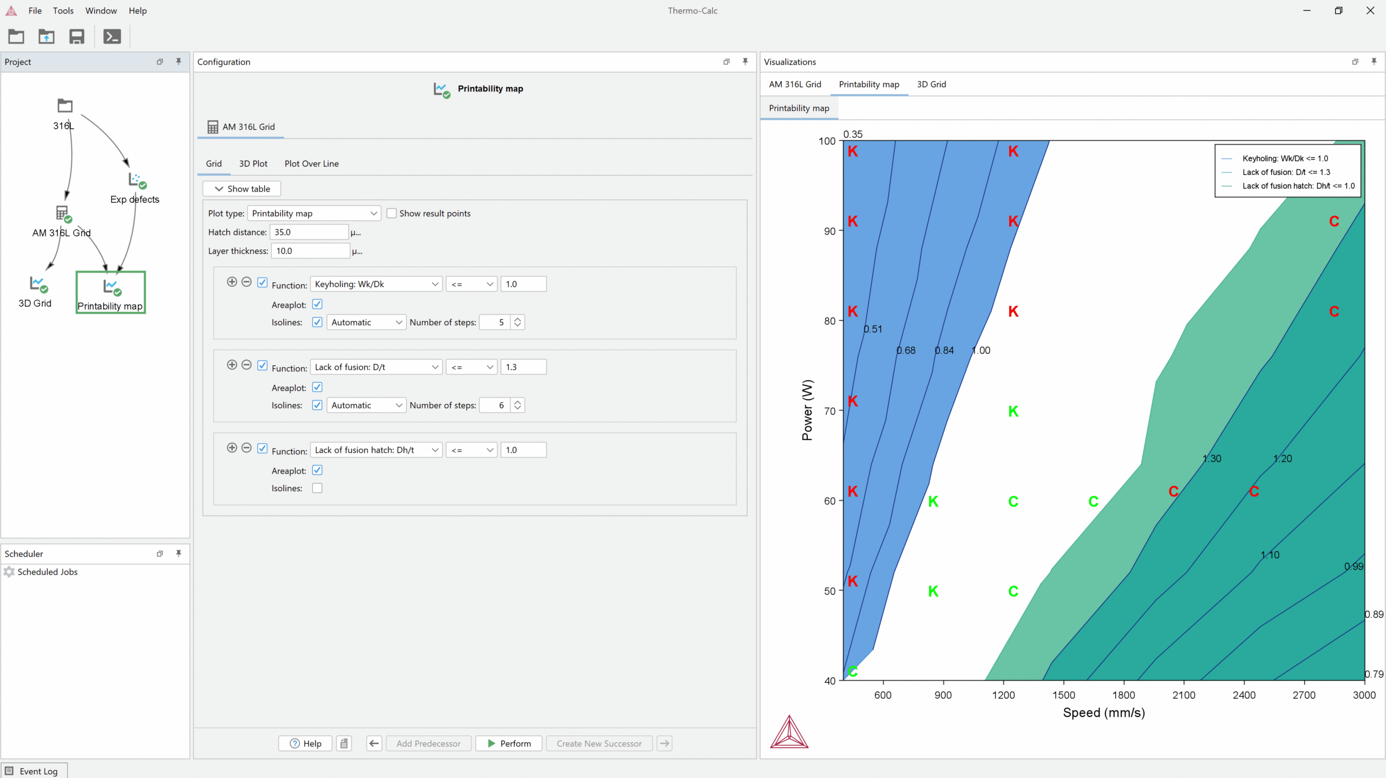Toggle Areaplot for Keyholing function
The width and height of the screenshot is (1386, 778).
click(x=317, y=305)
